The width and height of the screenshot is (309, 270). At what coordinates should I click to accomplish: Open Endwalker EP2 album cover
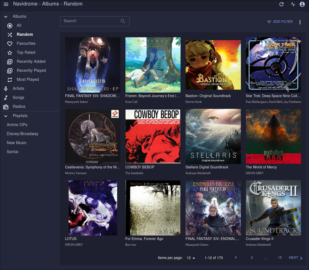point(213,208)
